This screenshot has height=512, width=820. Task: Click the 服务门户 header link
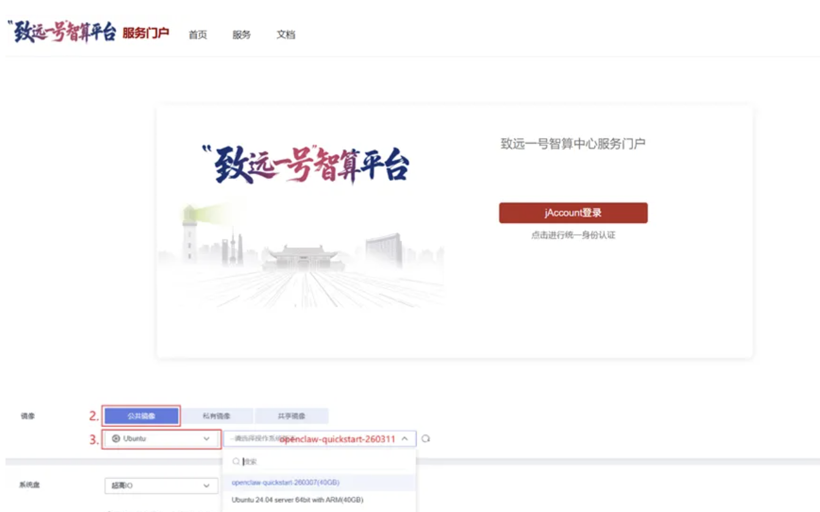145,33
